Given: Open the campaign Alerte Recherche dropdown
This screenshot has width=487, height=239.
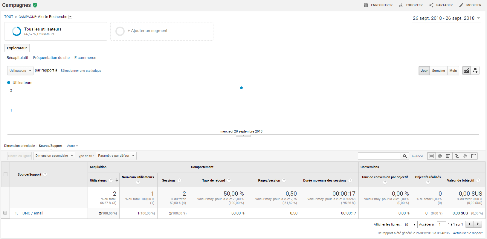Looking at the screenshot, I should pyautogui.click(x=71, y=17).
